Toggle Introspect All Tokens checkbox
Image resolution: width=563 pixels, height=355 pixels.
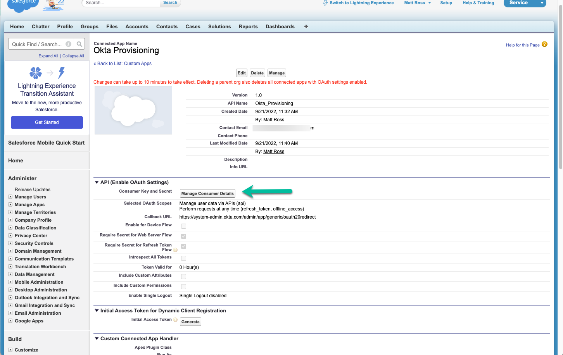point(183,258)
